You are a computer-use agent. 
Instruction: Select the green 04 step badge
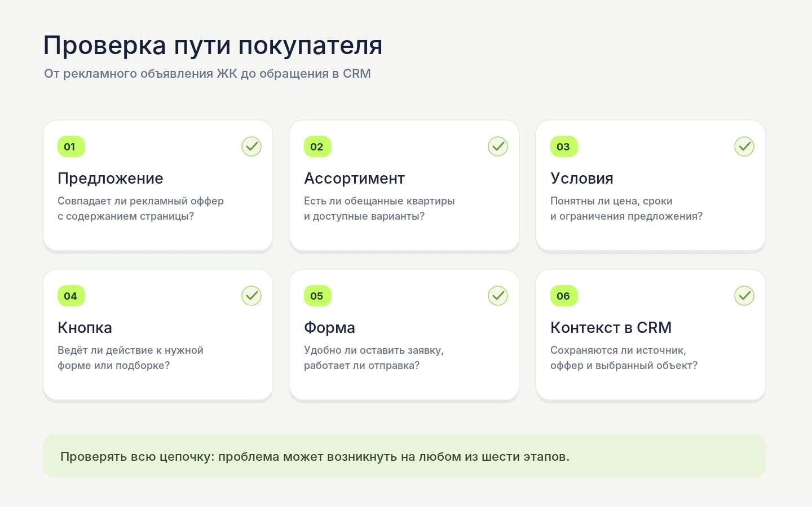[x=71, y=296]
